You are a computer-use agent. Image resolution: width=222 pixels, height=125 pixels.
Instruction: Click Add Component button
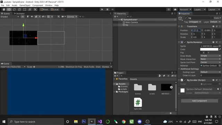(x=199, y=101)
